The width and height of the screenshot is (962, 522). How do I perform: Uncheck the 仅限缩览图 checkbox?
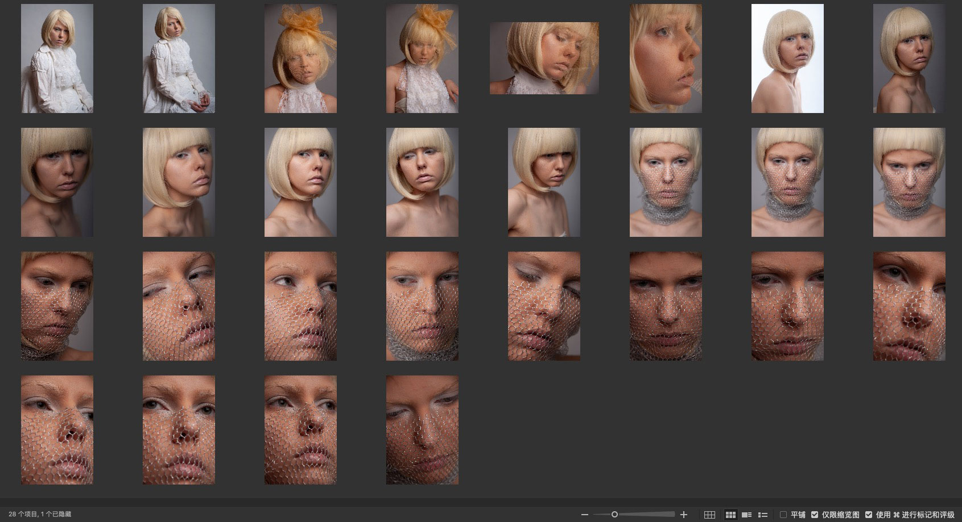(815, 515)
